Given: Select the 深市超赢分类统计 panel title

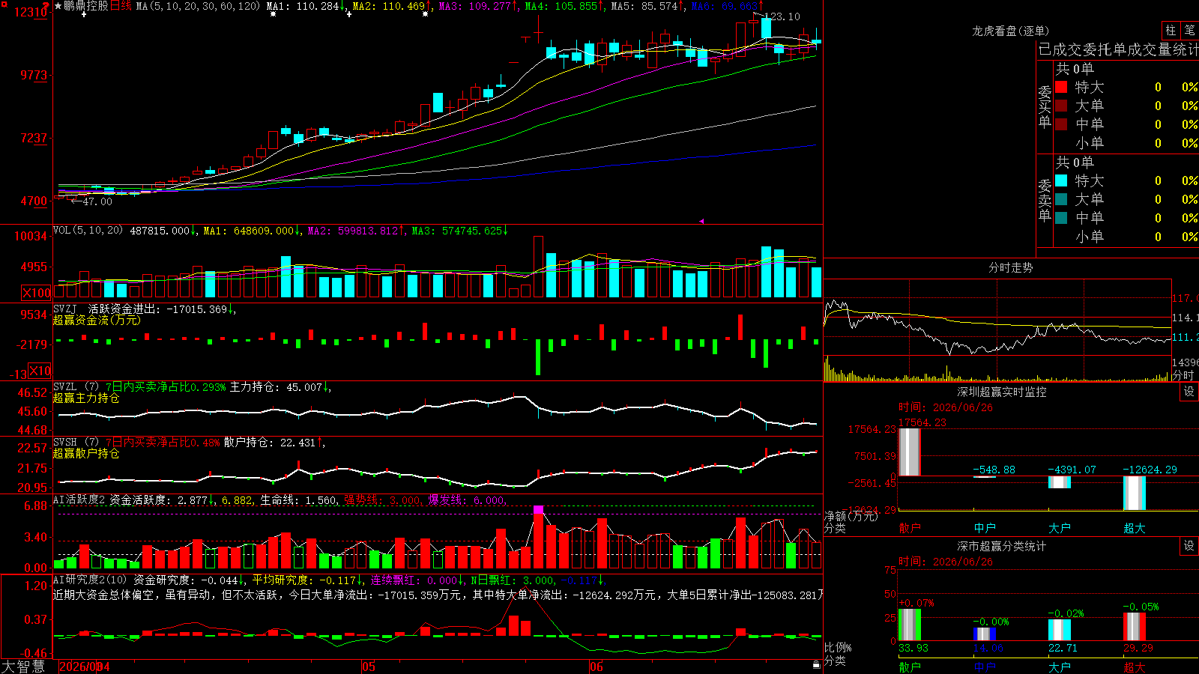Looking at the screenshot, I should pyautogui.click(x=1002, y=546).
